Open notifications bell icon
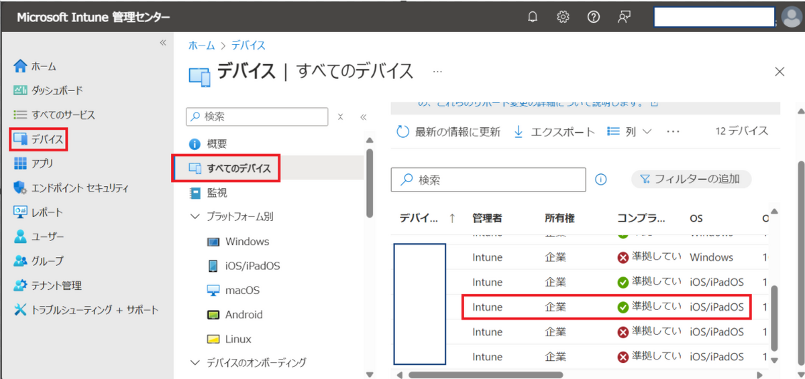 pos(533,17)
